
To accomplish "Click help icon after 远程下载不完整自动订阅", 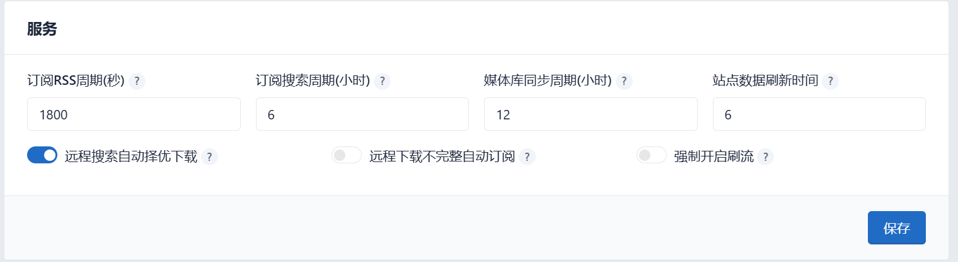I will (527, 157).
